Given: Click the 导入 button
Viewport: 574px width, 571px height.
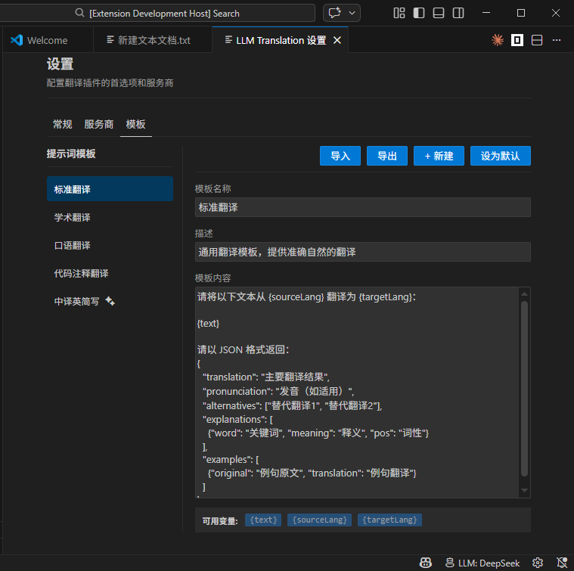Looking at the screenshot, I should pos(340,156).
